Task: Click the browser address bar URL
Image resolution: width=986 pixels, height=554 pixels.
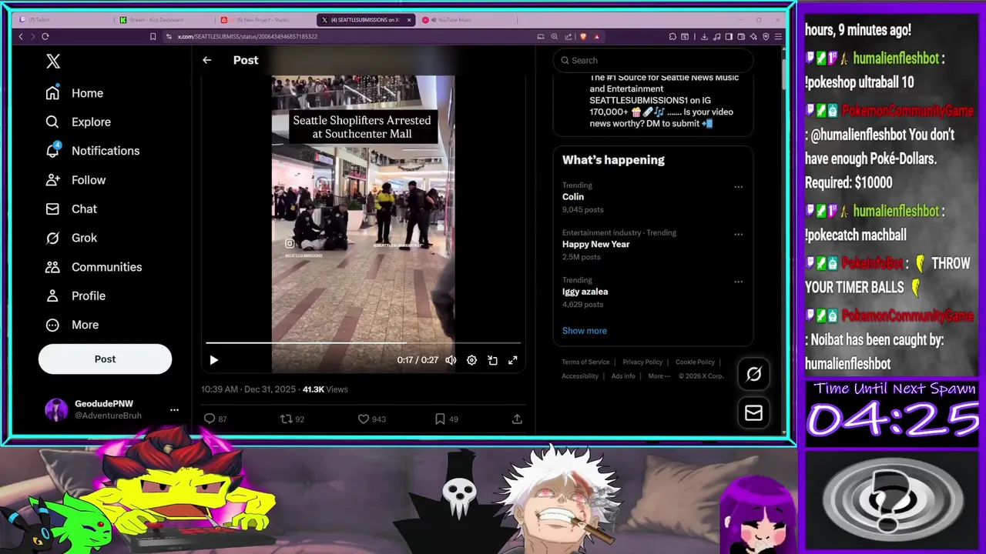Action: (x=247, y=36)
